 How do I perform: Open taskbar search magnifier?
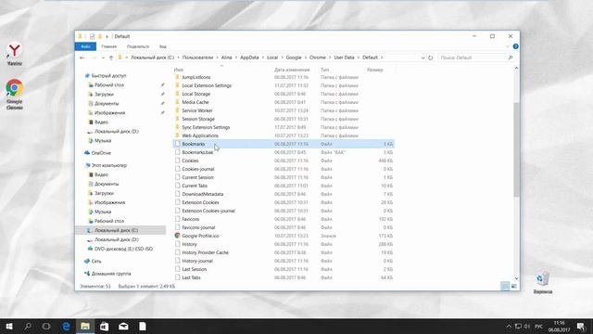pyautogui.click(x=28, y=326)
